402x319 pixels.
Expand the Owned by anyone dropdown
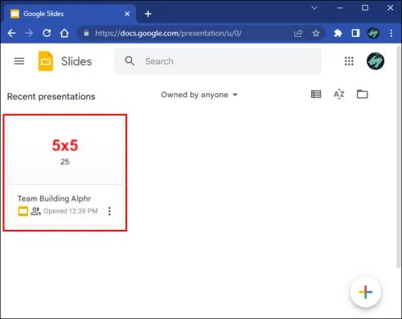click(199, 95)
